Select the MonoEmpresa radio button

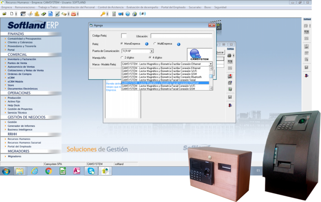[x=122, y=43]
